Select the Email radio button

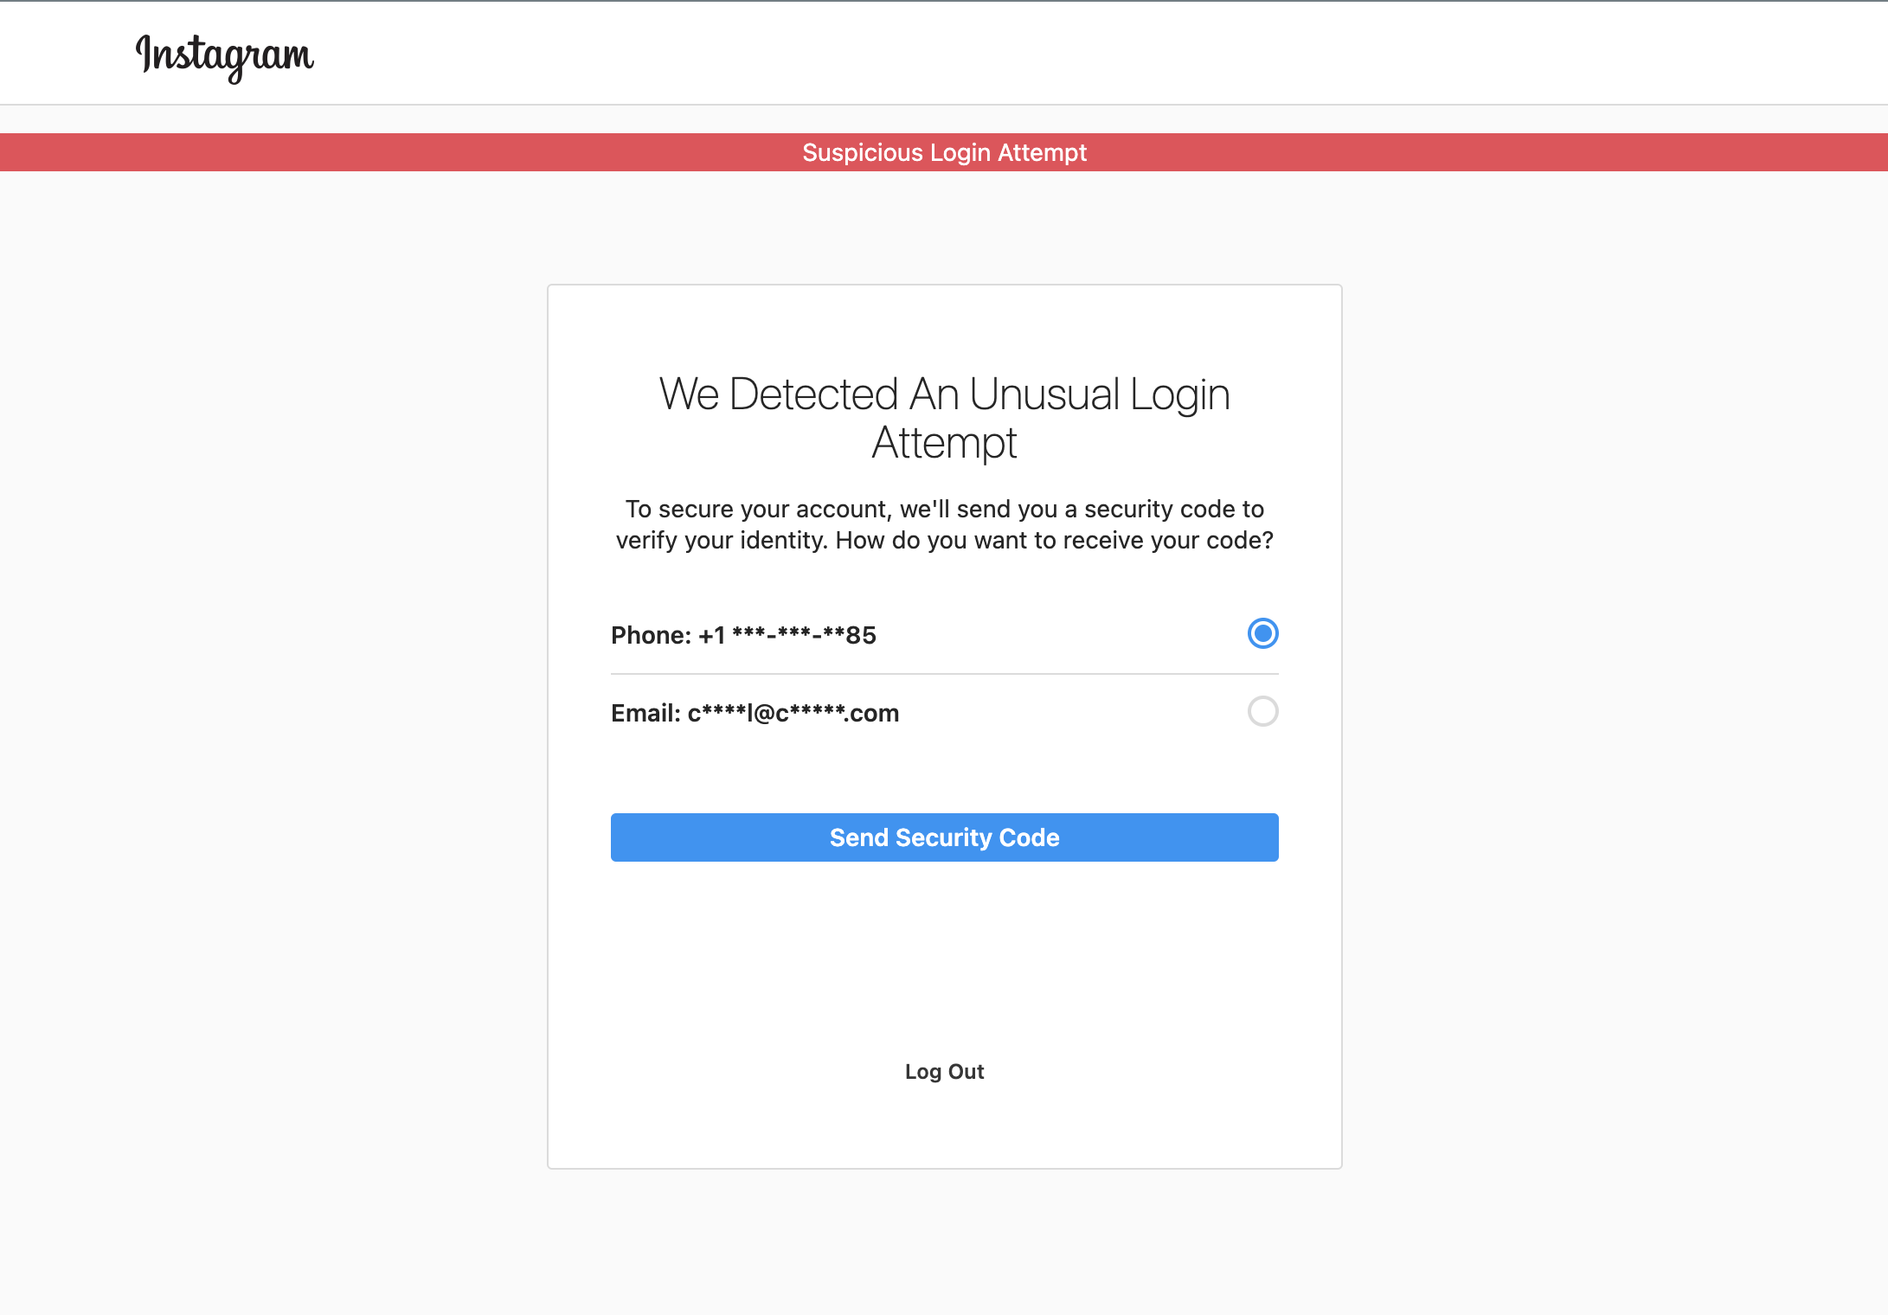pos(1262,711)
